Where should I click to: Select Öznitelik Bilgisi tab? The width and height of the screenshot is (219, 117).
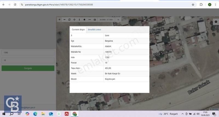78,30
